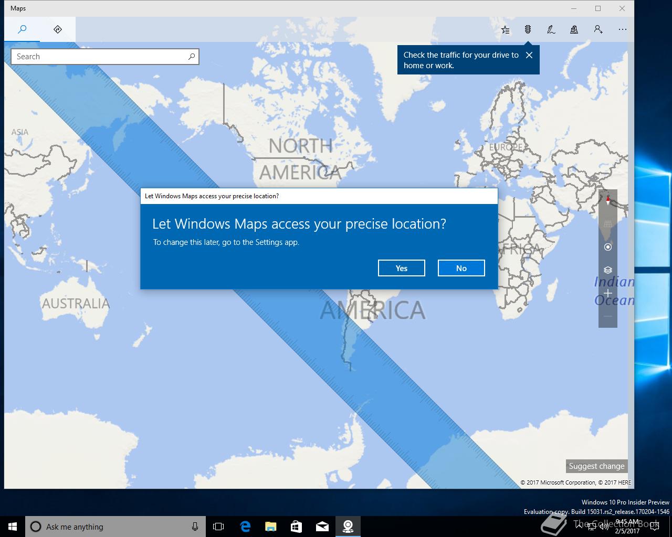Click No to deny location access
The image size is (672, 537).
pyautogui.click(x=461, y=268)
